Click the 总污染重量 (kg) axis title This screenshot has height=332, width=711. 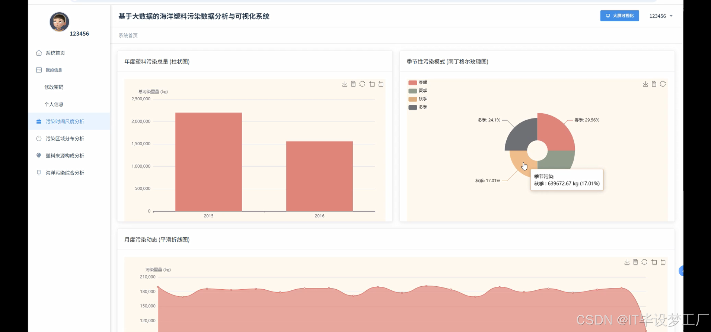tap(153, 92)
